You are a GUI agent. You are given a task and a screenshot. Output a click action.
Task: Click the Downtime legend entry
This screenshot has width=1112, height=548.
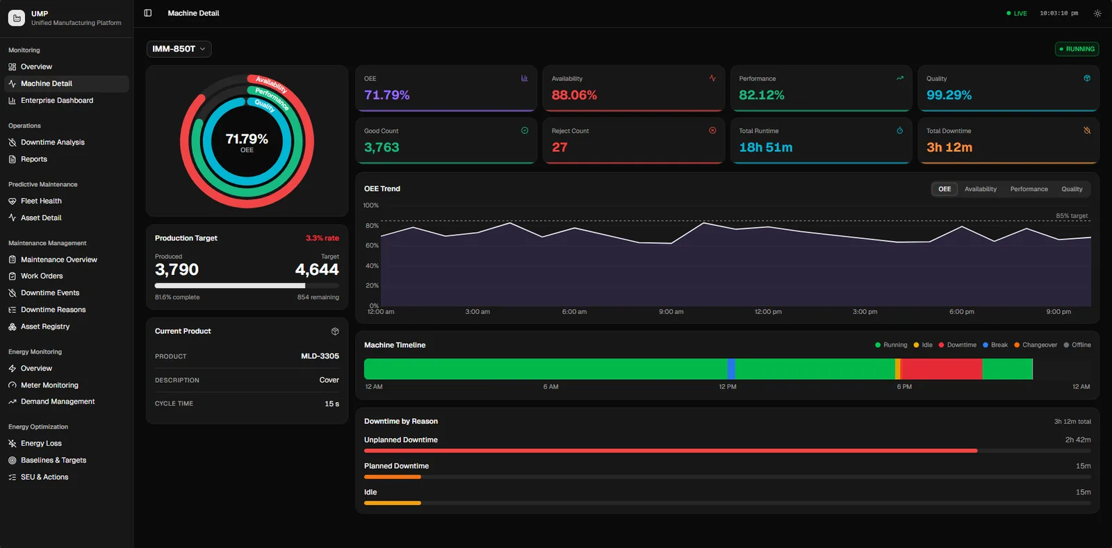click(x=958, y=344)
